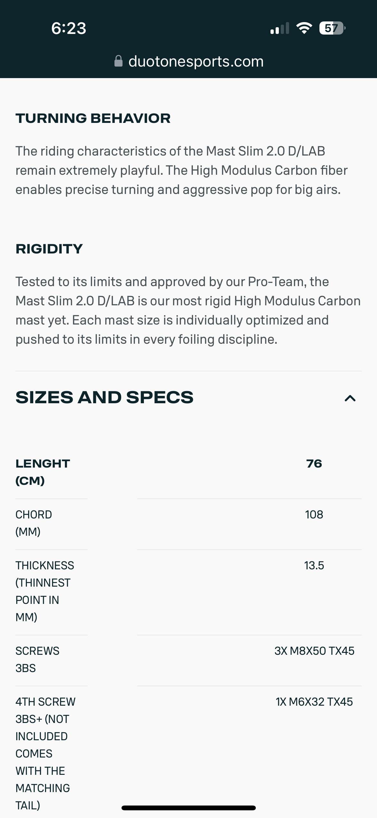Image resolution: width=377 pixels, height=818 pixels.
Task: Tap the SIZES AND SPECS heading
Action: [105, 397]
